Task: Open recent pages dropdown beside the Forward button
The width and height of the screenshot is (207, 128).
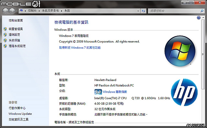Action: [x=17, y=11]
